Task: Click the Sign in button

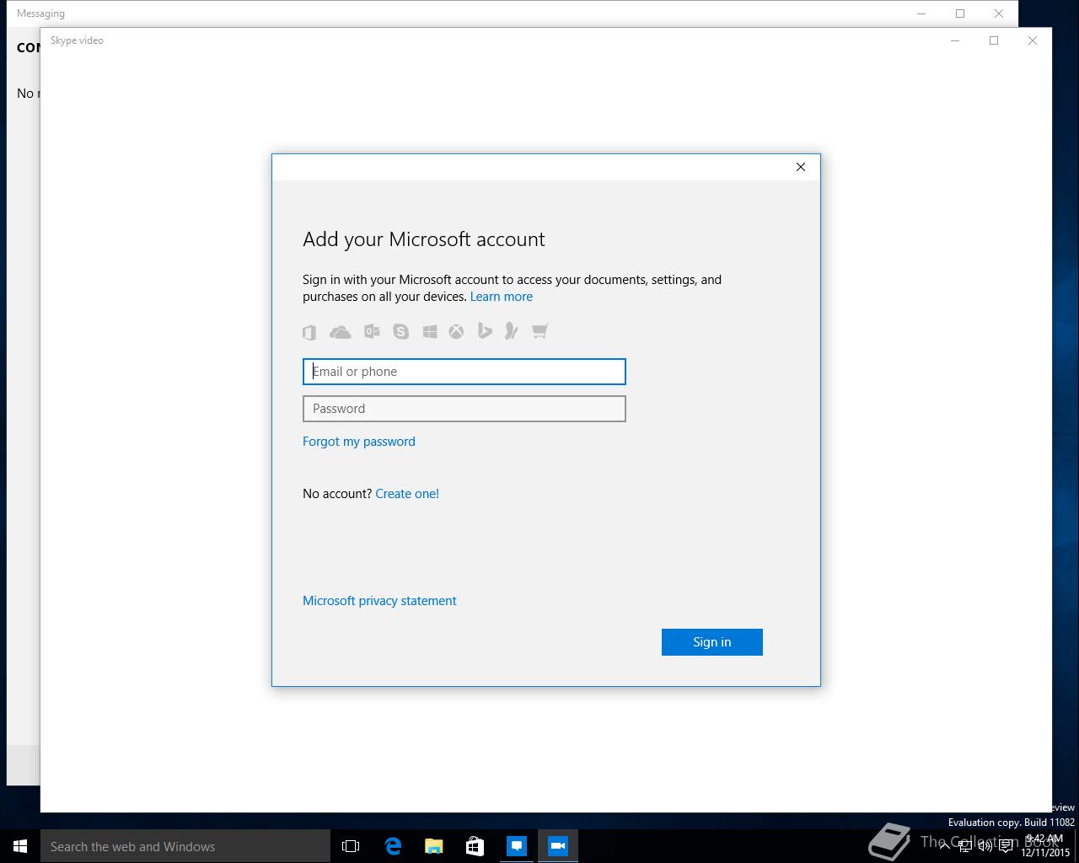Action: tap(712, 642)
